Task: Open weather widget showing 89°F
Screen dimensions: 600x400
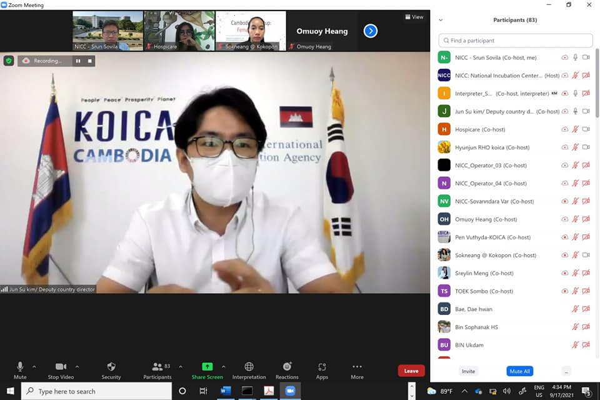Action: [439, 391]
